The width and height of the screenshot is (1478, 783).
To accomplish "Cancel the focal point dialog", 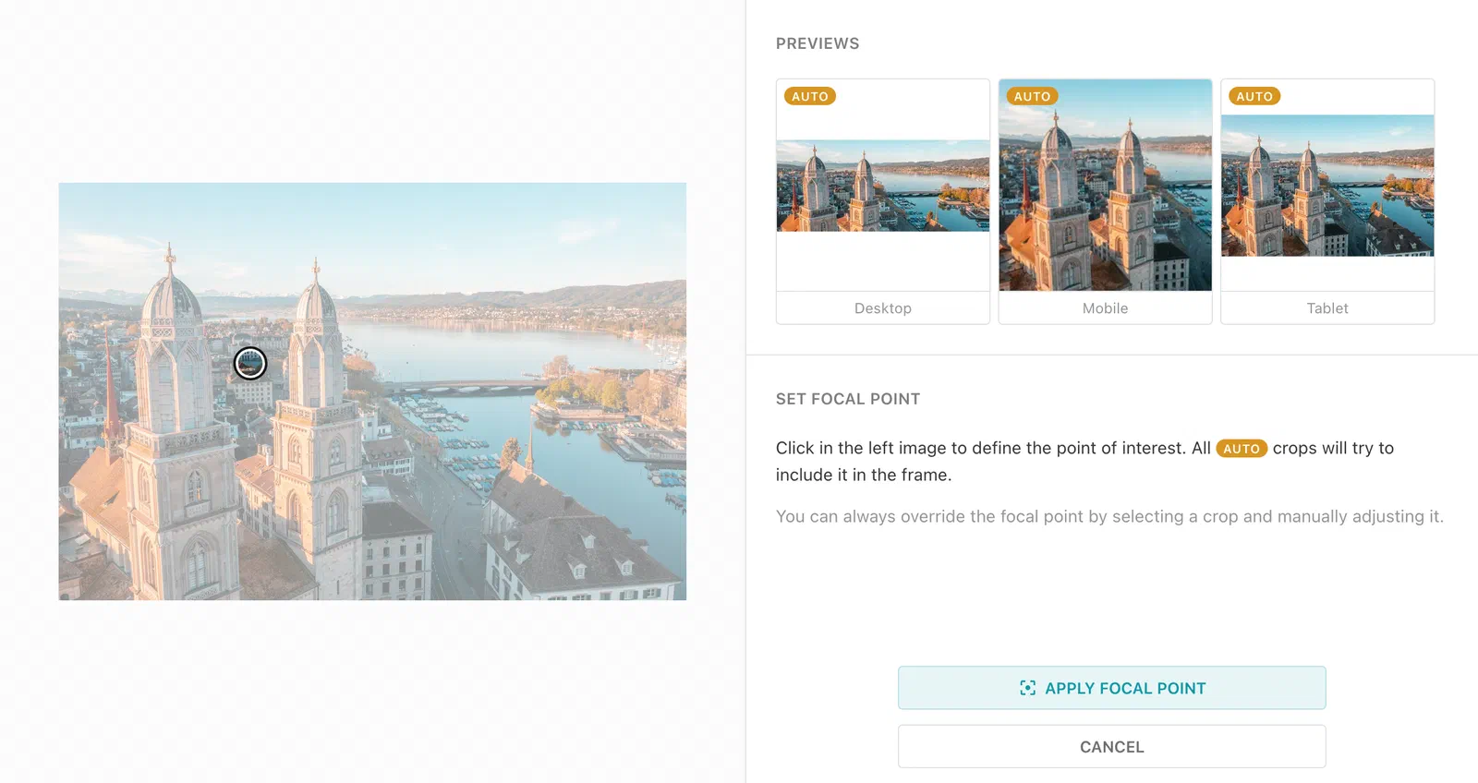I will [1111, 746].
